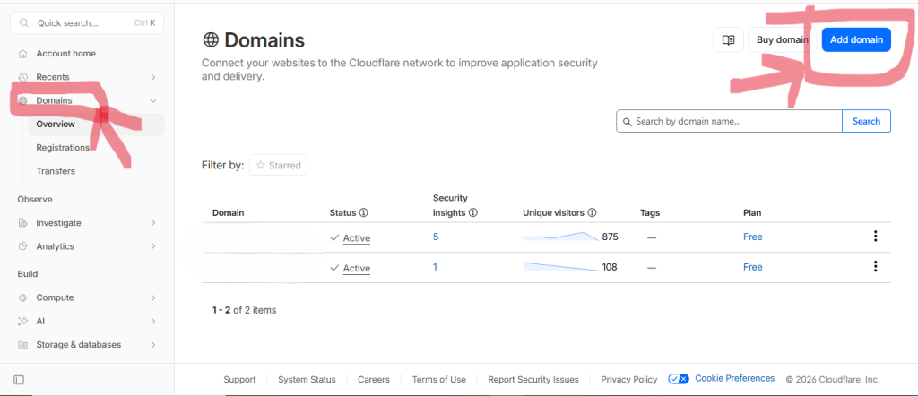The image size is (918, 396).
Task: Click the Search by domain name field
Action: 730,121
